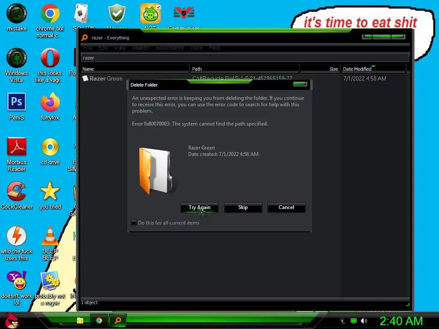This screenshot has height=329, width=439.
Task: Click the 'Error 0x80070003' message text
Action: coord(200,124)
